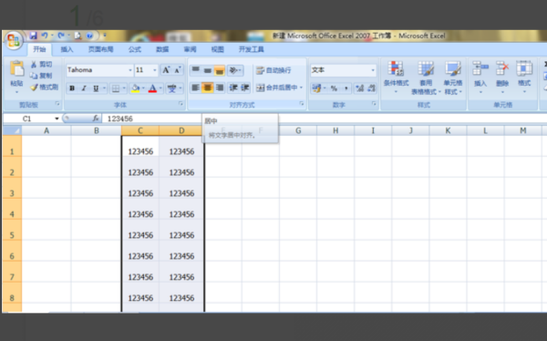Screen dimensions: 547x341
Task: Copy the selected cells
Action: pos(41,76)
